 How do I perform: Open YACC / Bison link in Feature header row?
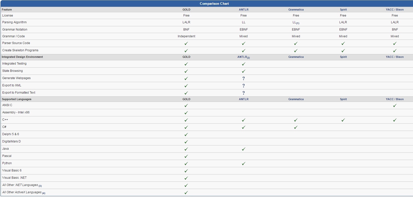(x=395, y=10)
